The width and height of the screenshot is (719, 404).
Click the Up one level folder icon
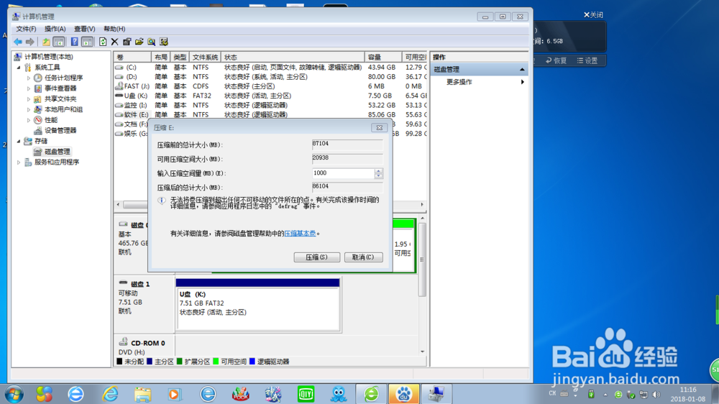point(46,42)
